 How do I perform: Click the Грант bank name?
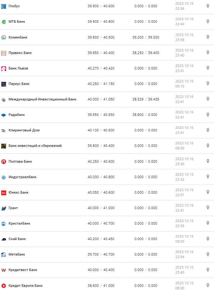coord(13,208)
